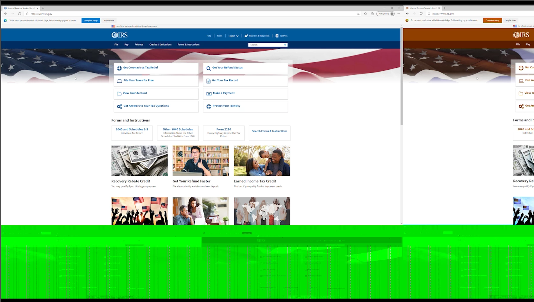The height and width of the screenshot is (302, 534).
Task: Click the search magnifier icon in the IRS search box
Action: [285, 45]
